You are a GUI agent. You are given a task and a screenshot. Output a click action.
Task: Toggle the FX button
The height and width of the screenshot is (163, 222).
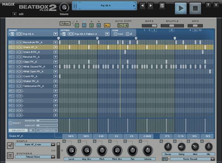click(165, 159)
